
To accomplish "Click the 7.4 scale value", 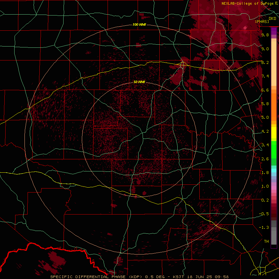I will [265, 76].
